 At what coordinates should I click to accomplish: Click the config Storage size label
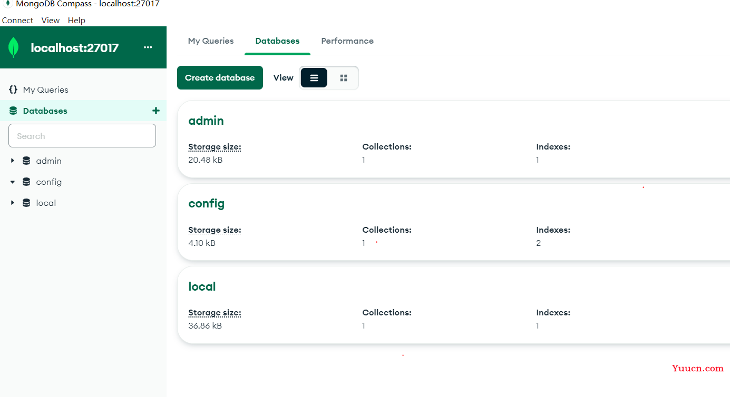click(215, 230)
